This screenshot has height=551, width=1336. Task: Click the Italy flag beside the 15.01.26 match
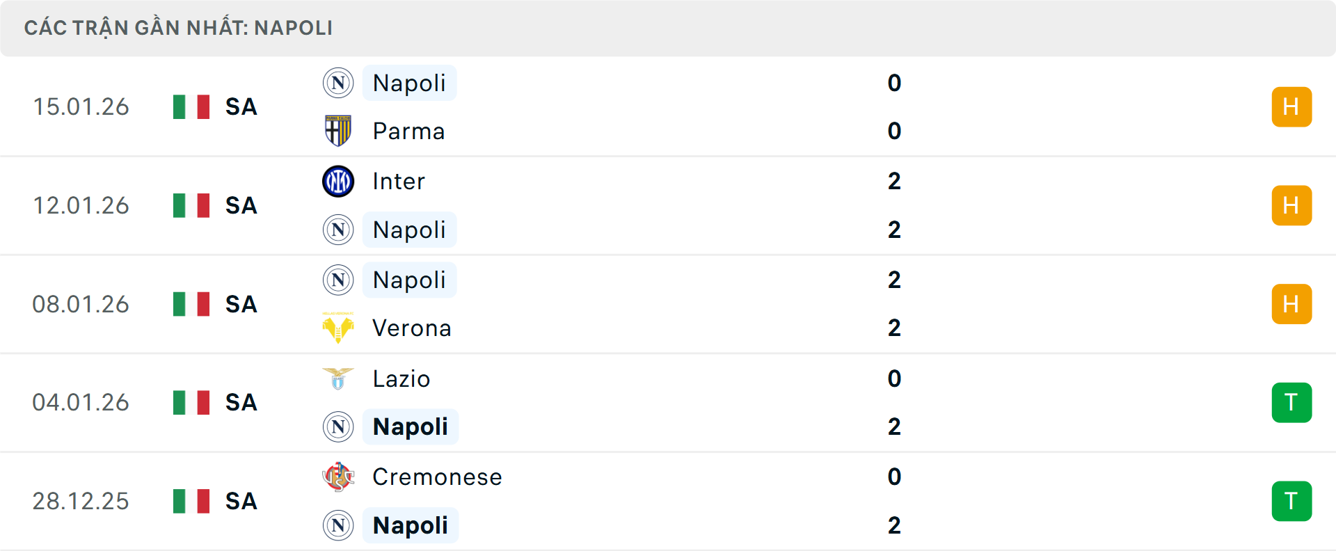coord(191,107)
